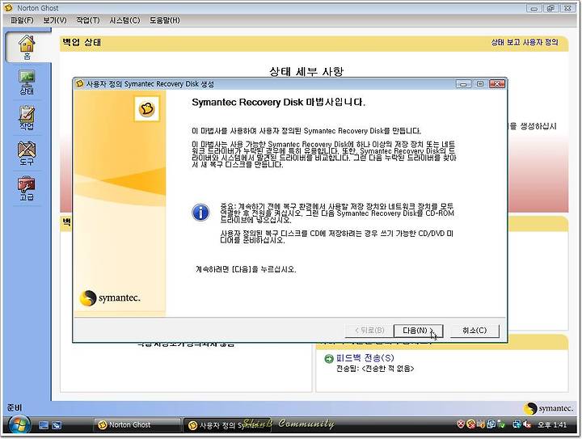Click the 준비 status bar text

pos(15,407)
